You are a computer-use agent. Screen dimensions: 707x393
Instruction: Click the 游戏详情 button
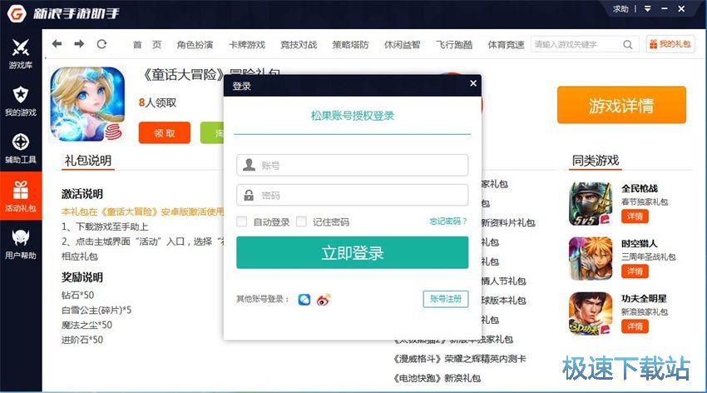coord(621,105)
